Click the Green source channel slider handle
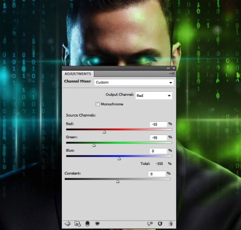 [x=94, y=146]
